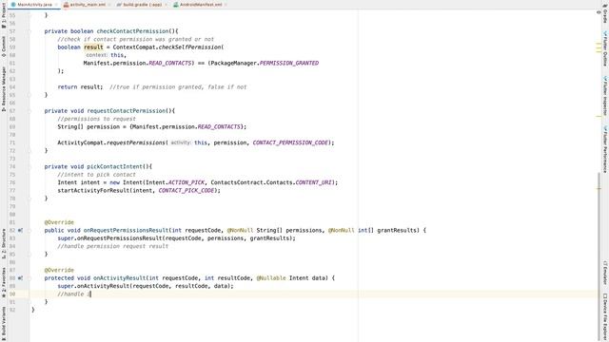Open the Resource Manager panel
Image resolution: width=609 pixels, height=342 pixels.
click(x=4, y=89)
